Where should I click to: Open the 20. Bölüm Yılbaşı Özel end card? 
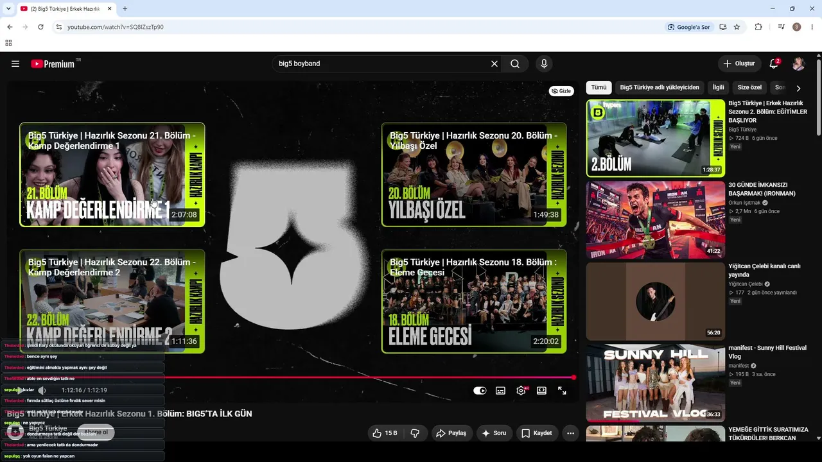click(x=474, y=175)
